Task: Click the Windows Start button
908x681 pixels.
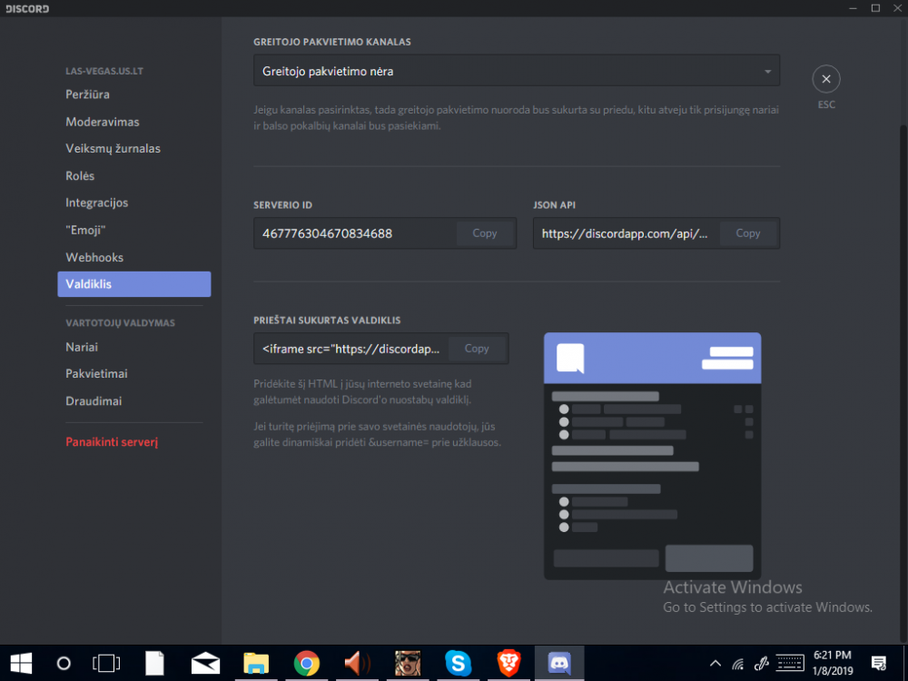Action: tap(21, 663)
